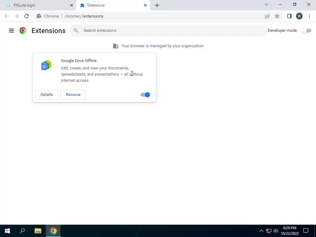Open Details for Google Docs Offline
The height and width of the screenshot is (237, 316).
coord(47,95)
